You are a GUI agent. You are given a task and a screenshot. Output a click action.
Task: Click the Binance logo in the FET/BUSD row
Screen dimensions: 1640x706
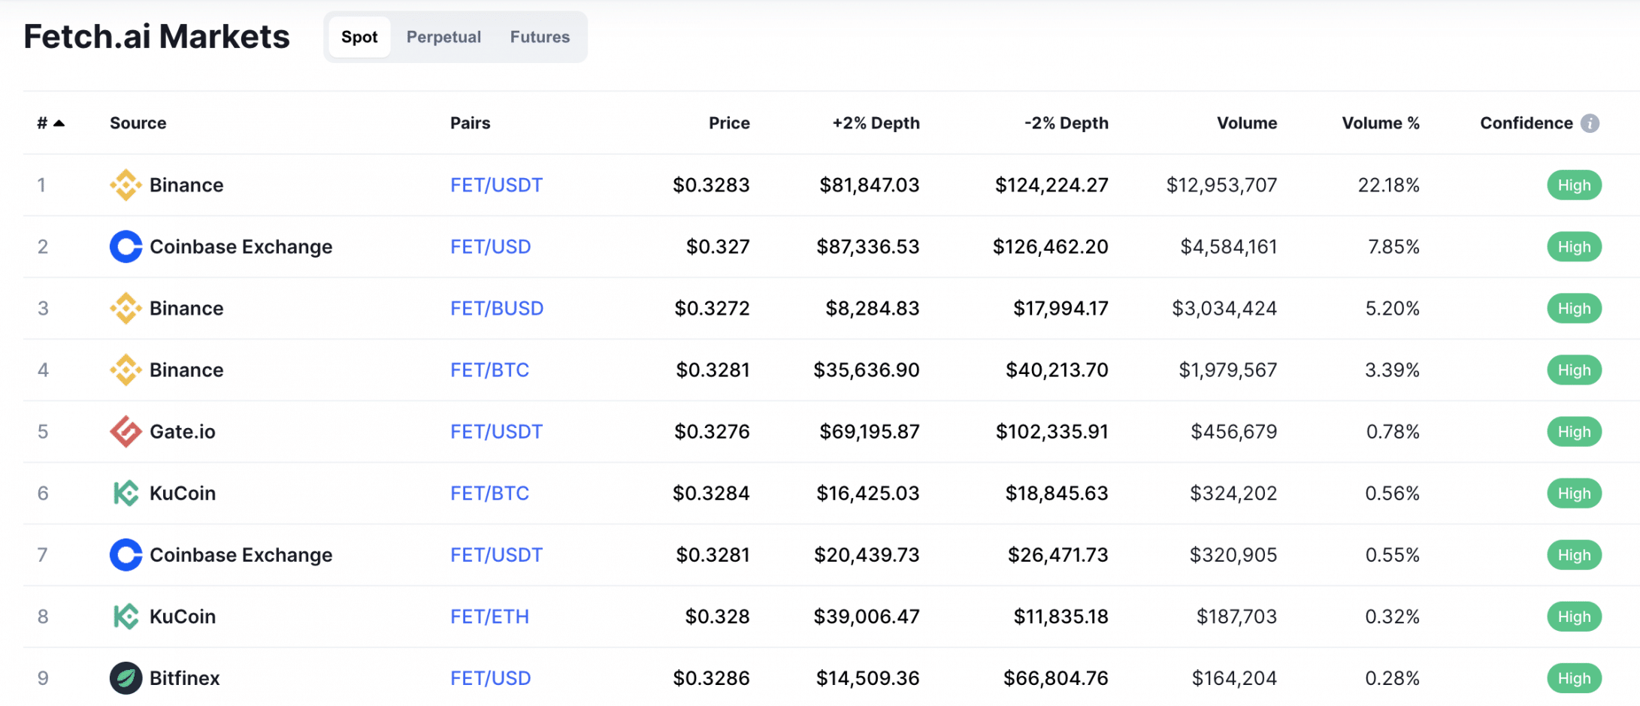pyautogui.click(x=126, y=308)
